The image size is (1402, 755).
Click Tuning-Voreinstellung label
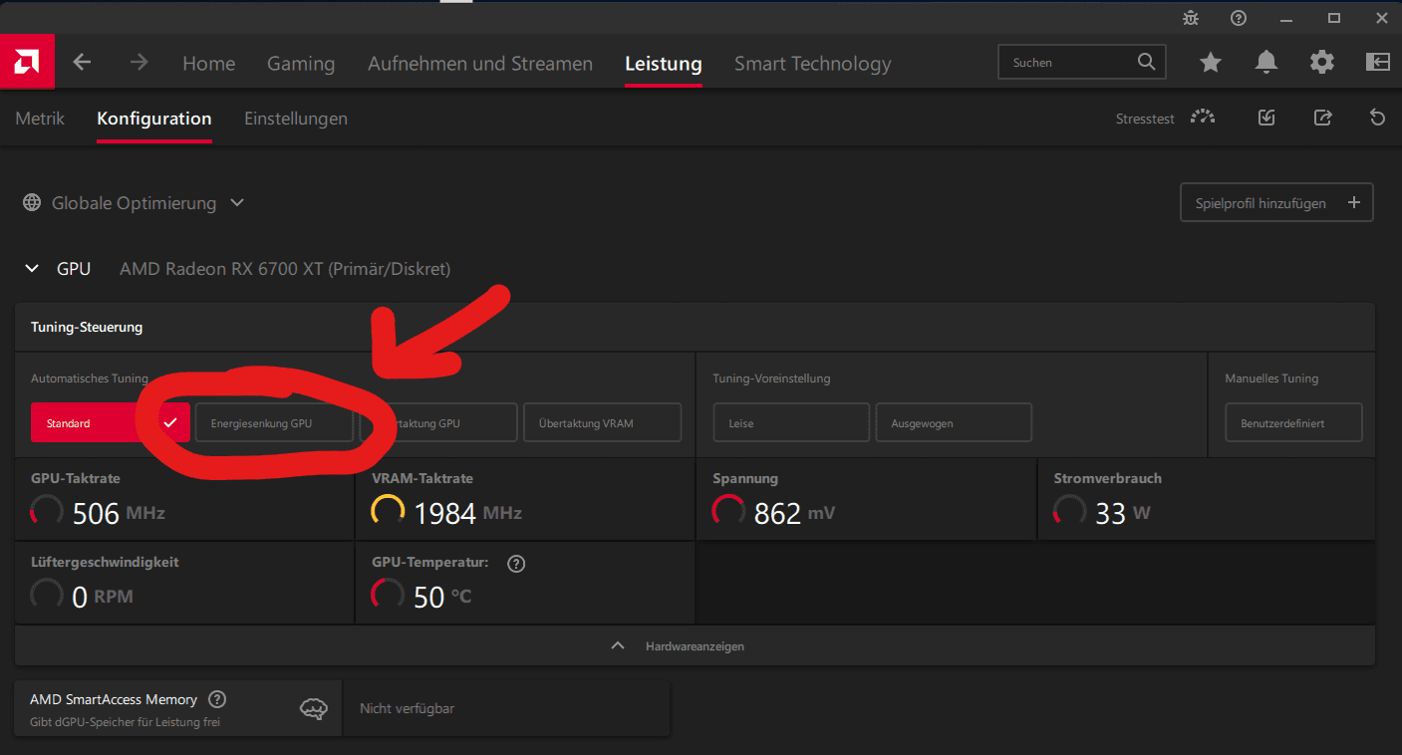(771, 378)
